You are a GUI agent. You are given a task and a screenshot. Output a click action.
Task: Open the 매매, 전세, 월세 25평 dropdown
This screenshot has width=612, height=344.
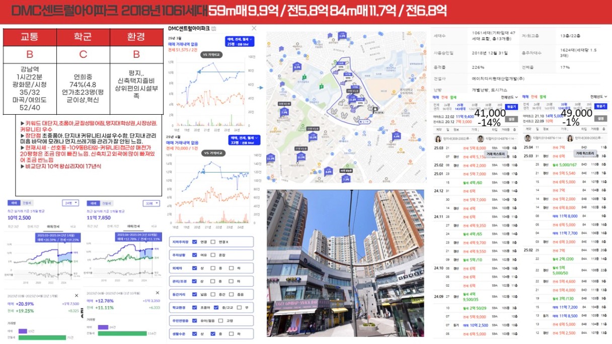click(239, 42)
